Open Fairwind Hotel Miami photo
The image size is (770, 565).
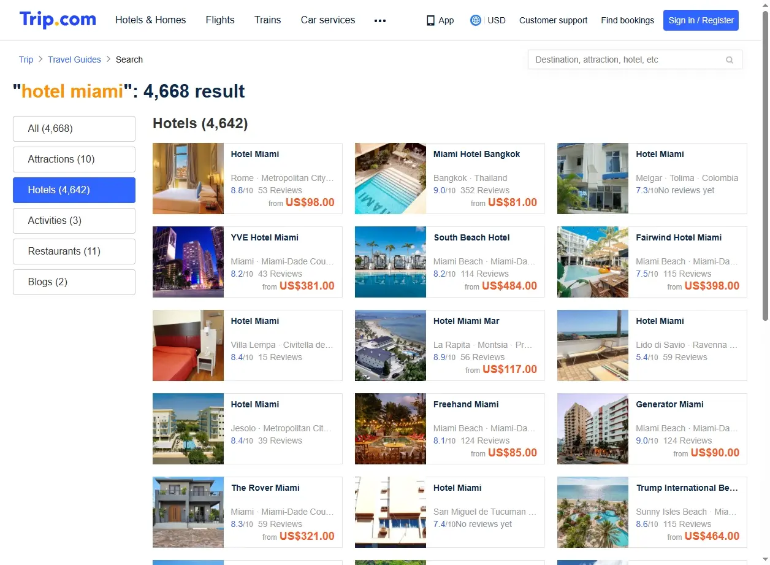pyautogui.click(x=593, y=262)
